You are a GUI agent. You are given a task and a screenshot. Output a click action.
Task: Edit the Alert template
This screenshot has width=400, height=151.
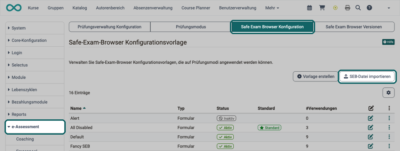370,118
